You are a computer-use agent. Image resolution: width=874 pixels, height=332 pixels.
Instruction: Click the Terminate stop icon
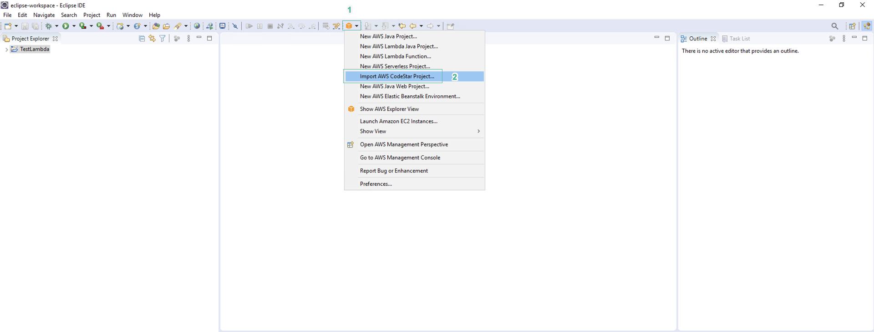[270, 26]
